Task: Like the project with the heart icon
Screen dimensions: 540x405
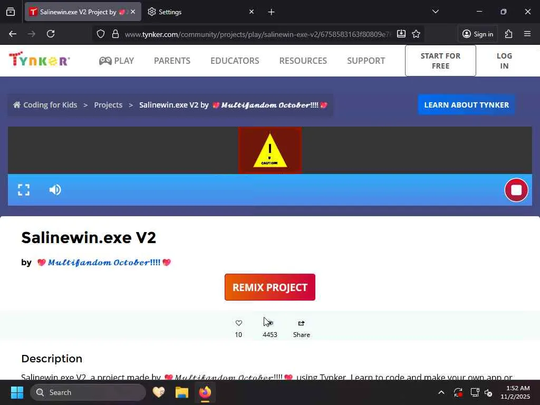Action: [x=239, y=323]
